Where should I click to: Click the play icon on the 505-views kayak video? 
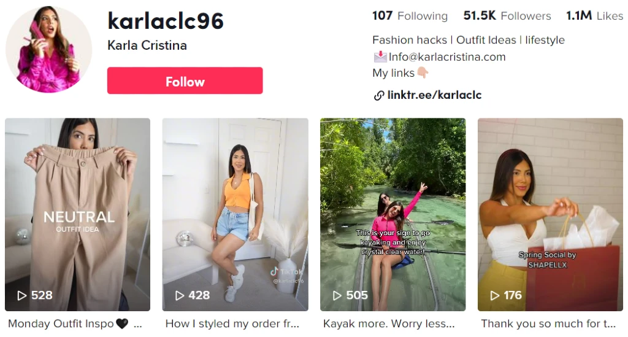click(x=337, y=296)
